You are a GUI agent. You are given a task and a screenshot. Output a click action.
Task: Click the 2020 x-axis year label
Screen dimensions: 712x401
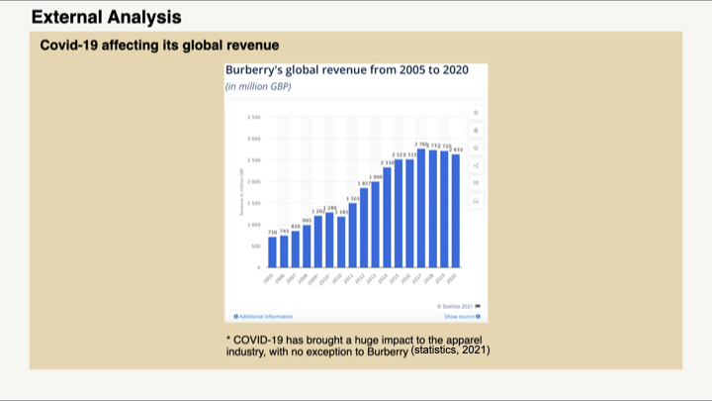pos(451,278)
